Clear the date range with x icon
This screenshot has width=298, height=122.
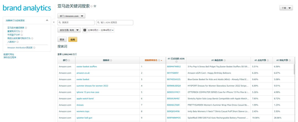[113, 30]
